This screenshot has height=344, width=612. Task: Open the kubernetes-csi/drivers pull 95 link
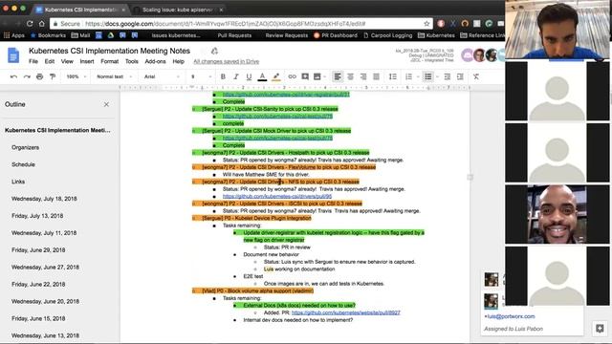(x=277, y=197)
